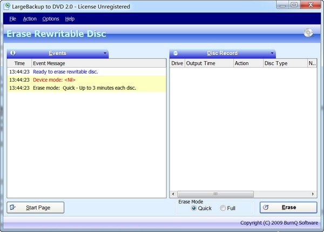
Task: Click the icon on the Start Page button
Action: pyautogui.click(x=14, y=208)
